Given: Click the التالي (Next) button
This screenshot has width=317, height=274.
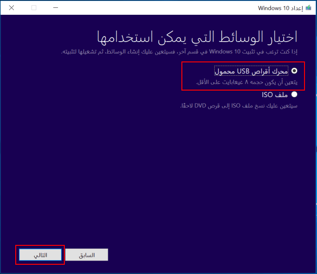Looking at the screenshot, I should coord(40,255).
